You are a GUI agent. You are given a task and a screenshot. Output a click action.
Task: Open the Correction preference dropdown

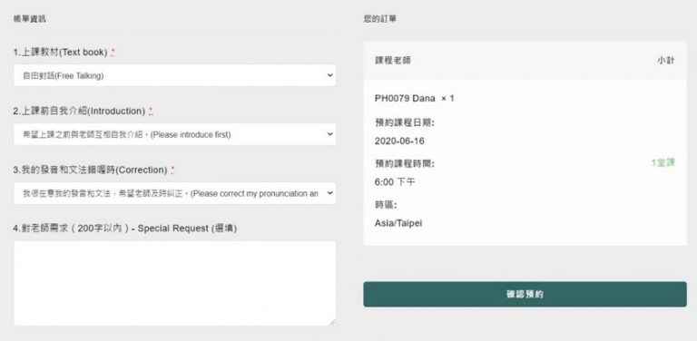tap(174, 193)
